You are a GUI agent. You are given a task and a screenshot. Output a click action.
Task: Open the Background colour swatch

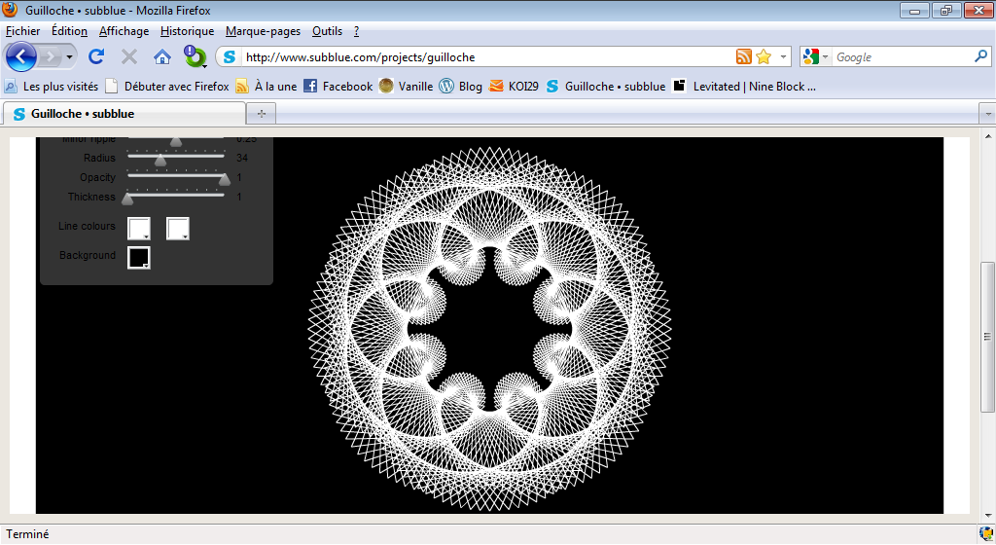(x=139, y=257)
